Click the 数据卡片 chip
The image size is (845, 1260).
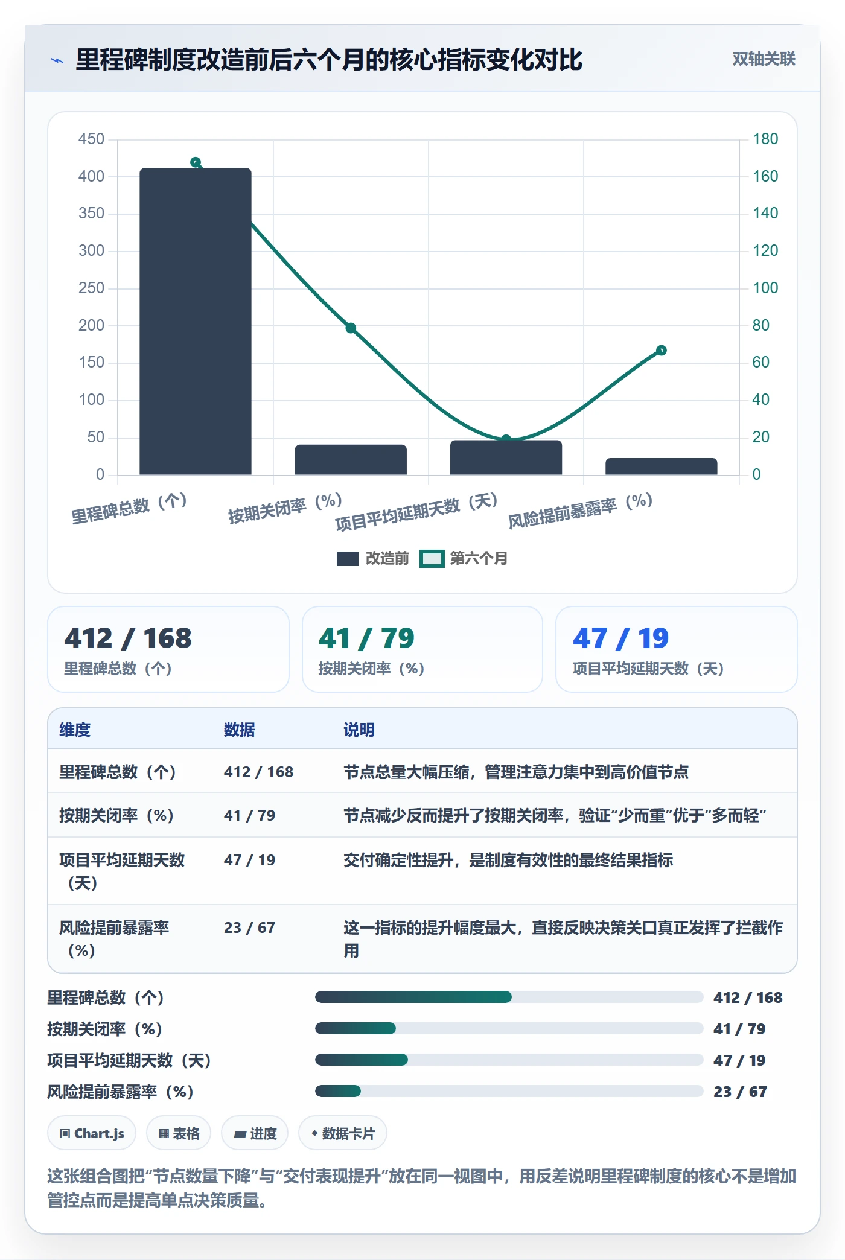(343, 1133)
